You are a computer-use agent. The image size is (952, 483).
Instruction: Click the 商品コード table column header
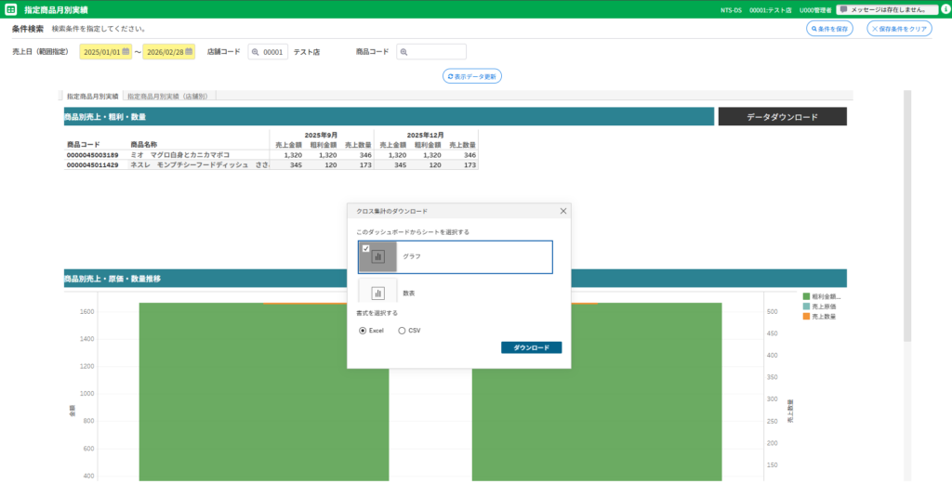(x=83, y=144)
